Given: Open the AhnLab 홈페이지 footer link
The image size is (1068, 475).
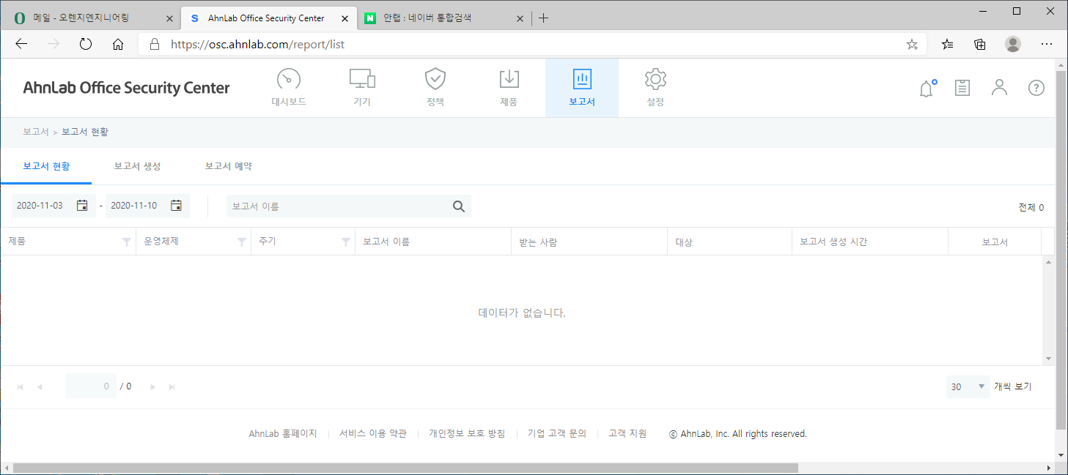Looking at the screenshot, I should (x=283, y=433).
